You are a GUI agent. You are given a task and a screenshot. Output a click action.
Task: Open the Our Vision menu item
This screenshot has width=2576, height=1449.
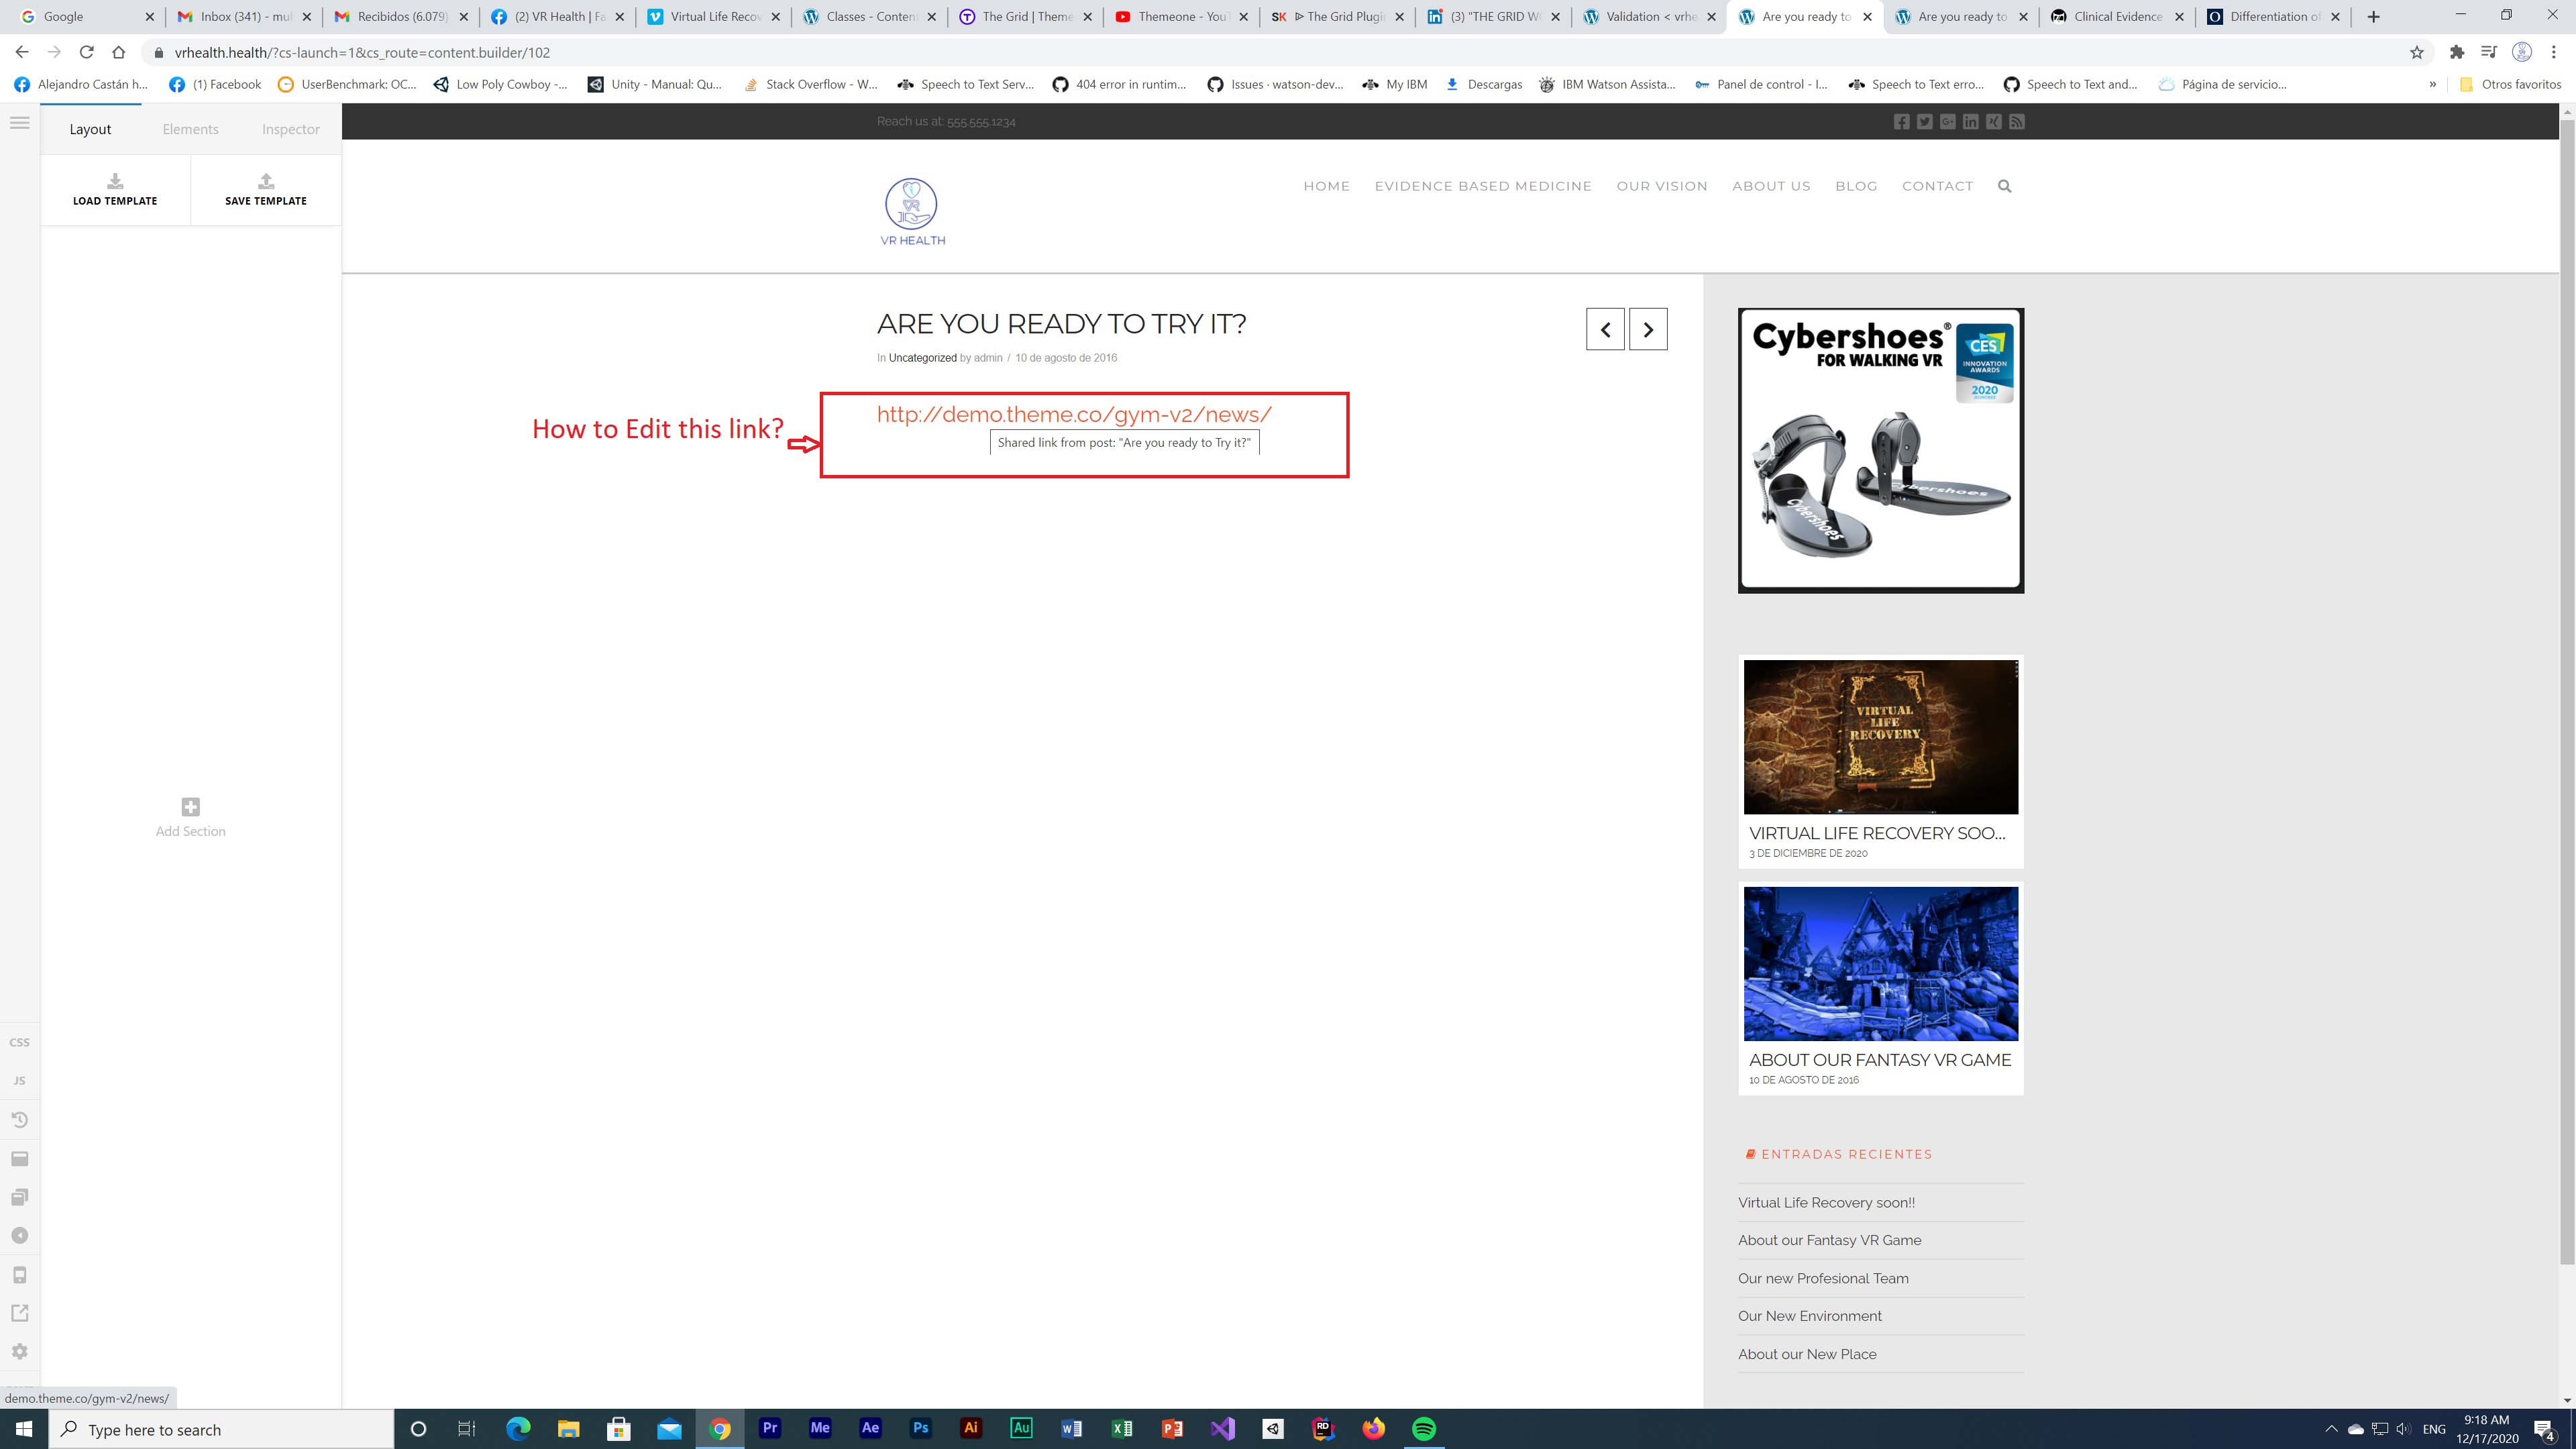(x=1662, y=186)
